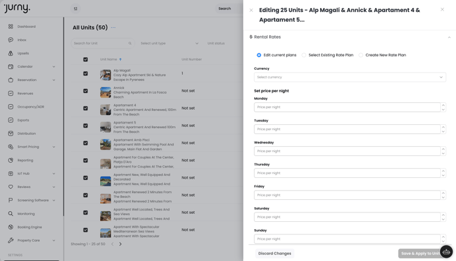
Task: Uncheck the Annick unit checkbox
Action: 85,91
